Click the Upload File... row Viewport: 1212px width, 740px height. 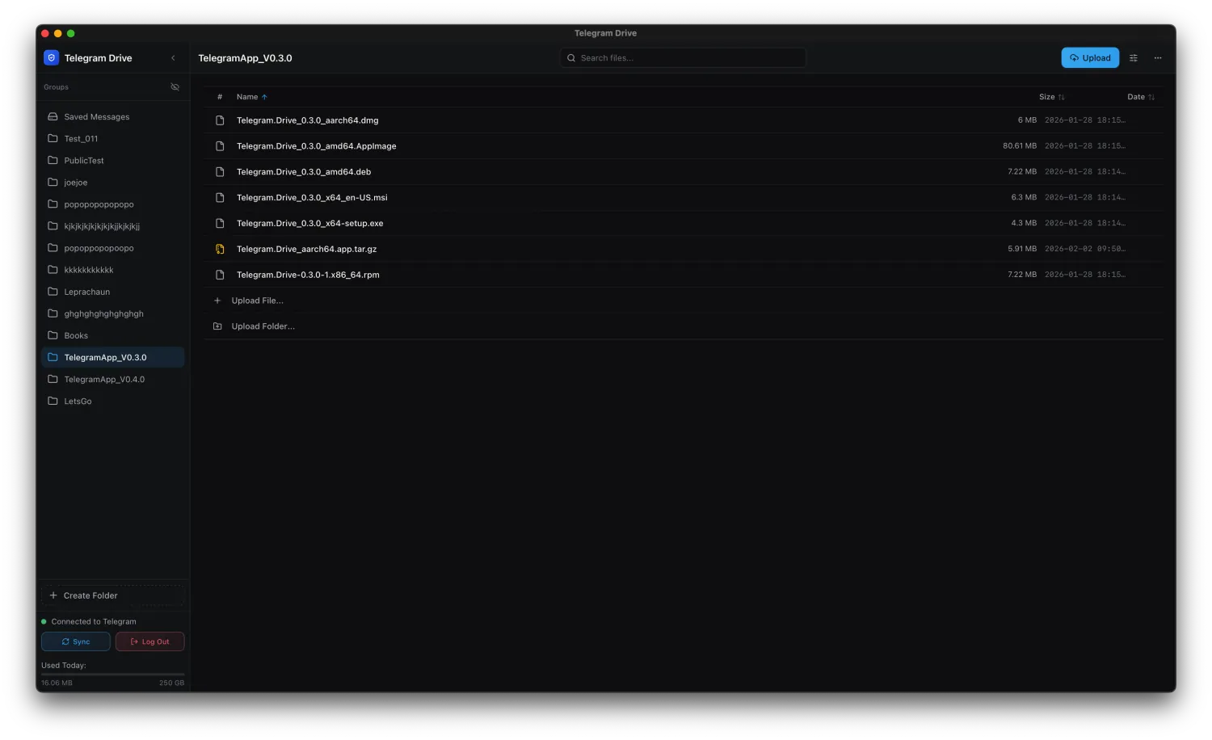(684, 301)
